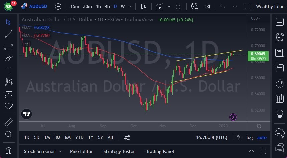287x158 pixels.
Task: Start bar replay mode
Action: click(x=207, y=7)
